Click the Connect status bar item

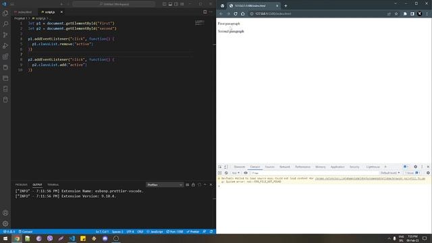click(26, 232)
